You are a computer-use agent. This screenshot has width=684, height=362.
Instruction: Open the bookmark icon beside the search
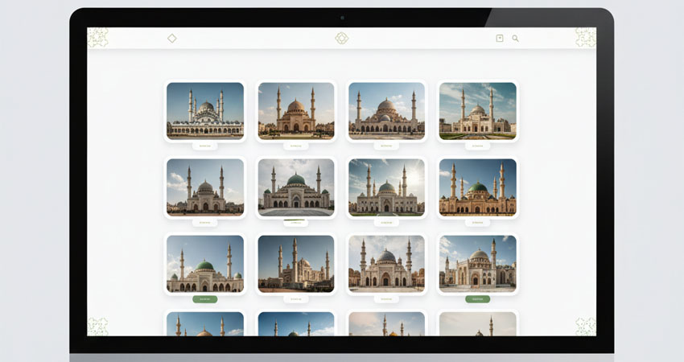click(500, 39)
